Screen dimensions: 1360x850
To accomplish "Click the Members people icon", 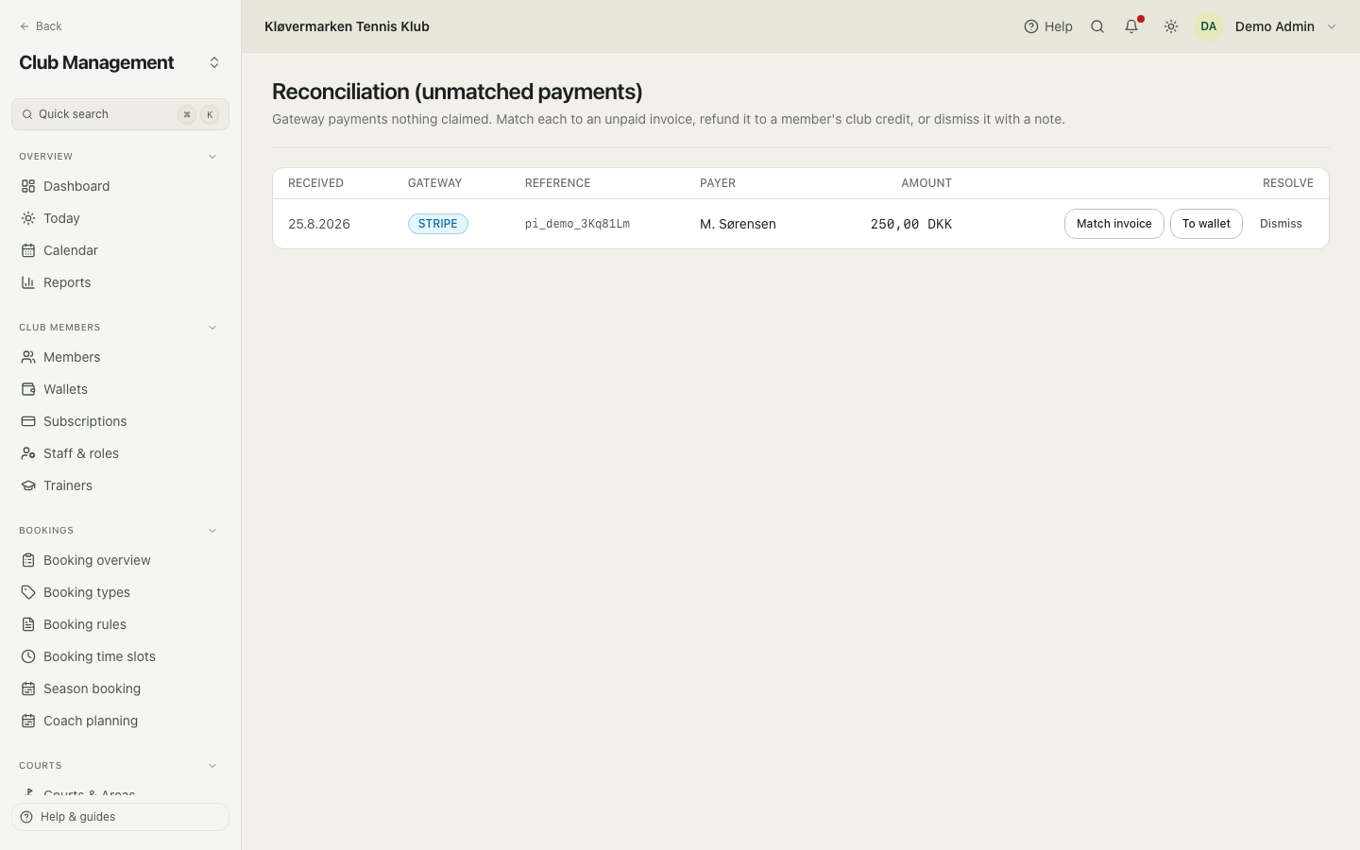I will [x=28, y=357].
